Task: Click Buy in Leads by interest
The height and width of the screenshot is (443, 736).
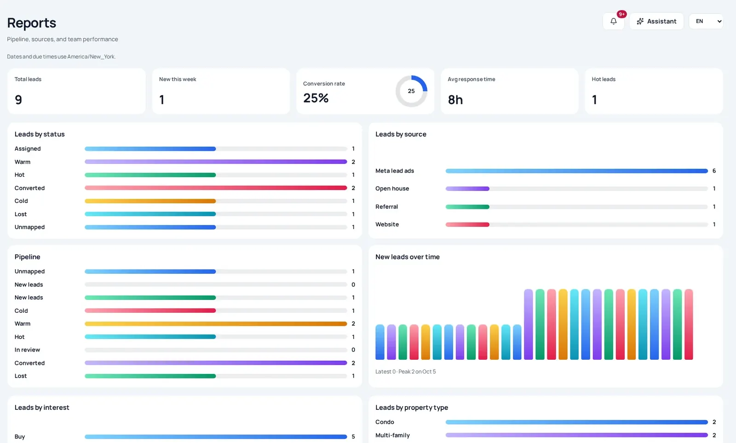Action: 20,437
